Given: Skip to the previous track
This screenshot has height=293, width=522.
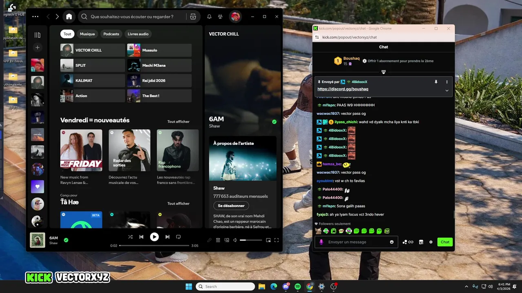Looking at the screenshot, I should pyautogui.click(x=142, y=237).
